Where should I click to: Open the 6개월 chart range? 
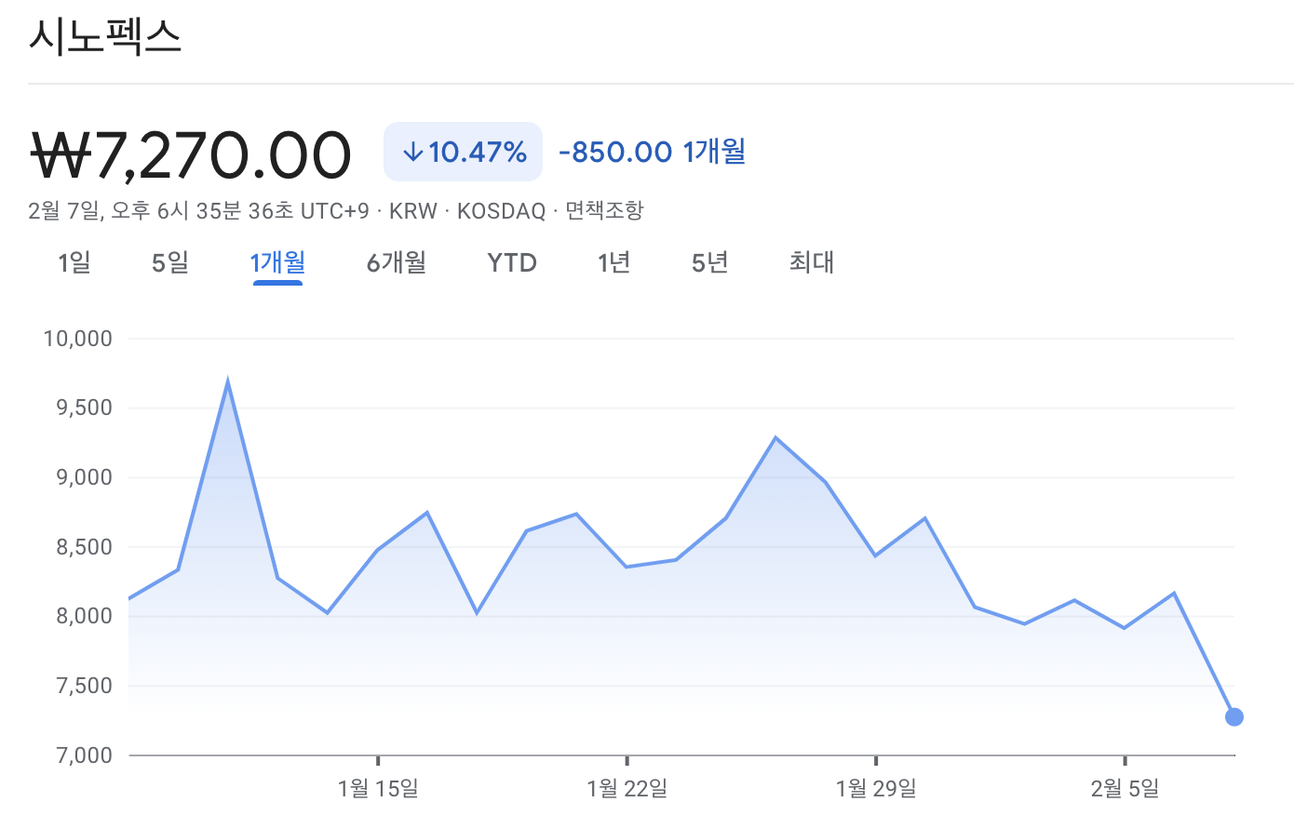397,263
